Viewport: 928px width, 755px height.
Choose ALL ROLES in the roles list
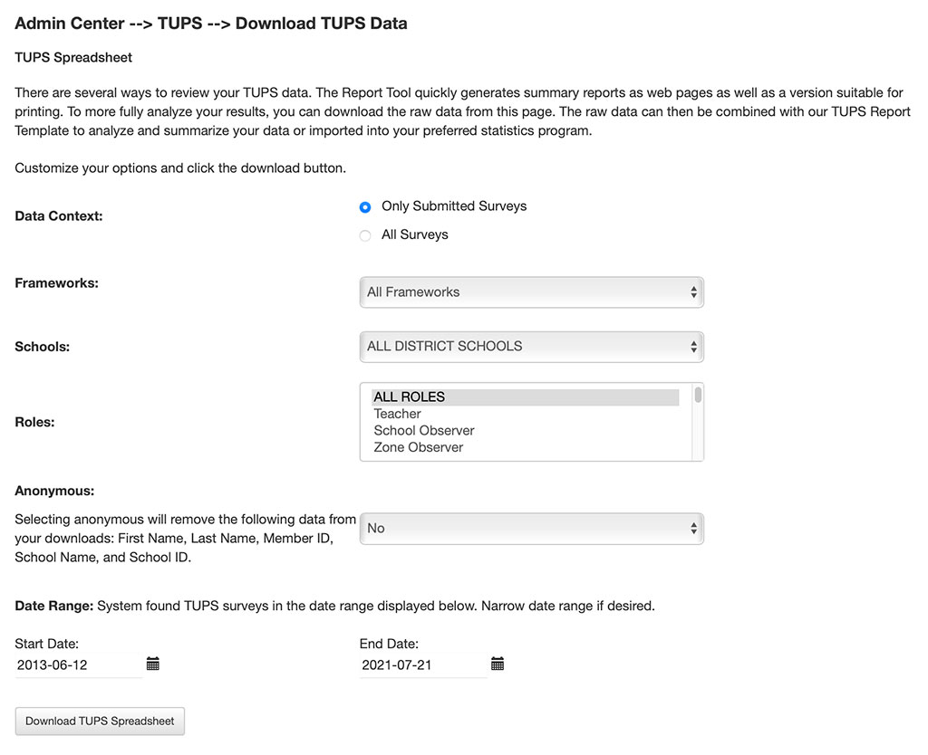point(525,397)
